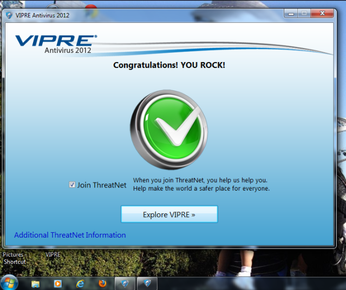This screenshot has height=290, width=346.
Task: Switch to first VIPRE taskbar window
Action: (125, 284)
